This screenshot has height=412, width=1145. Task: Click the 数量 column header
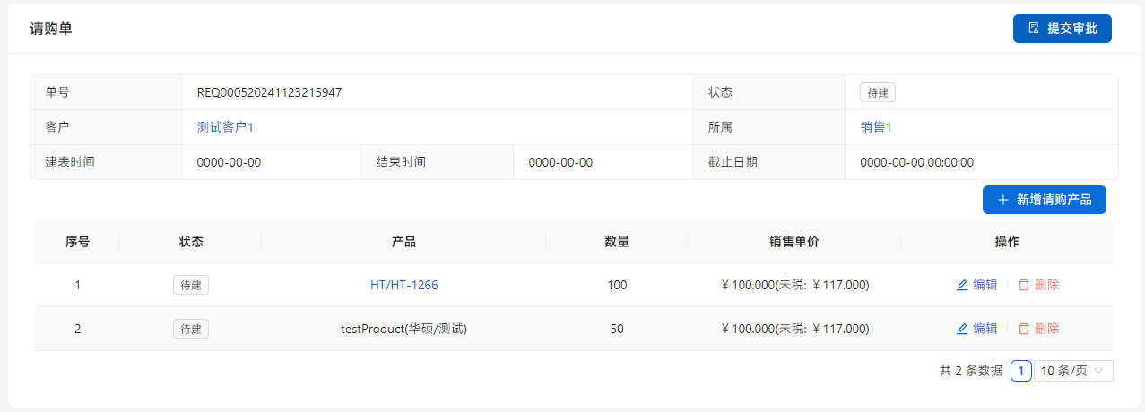coord(616,242)
